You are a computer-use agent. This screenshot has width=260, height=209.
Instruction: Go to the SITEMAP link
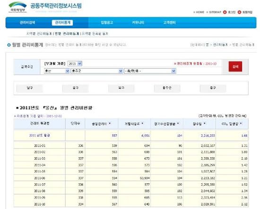pyautogui.click(x=215, y=12)
